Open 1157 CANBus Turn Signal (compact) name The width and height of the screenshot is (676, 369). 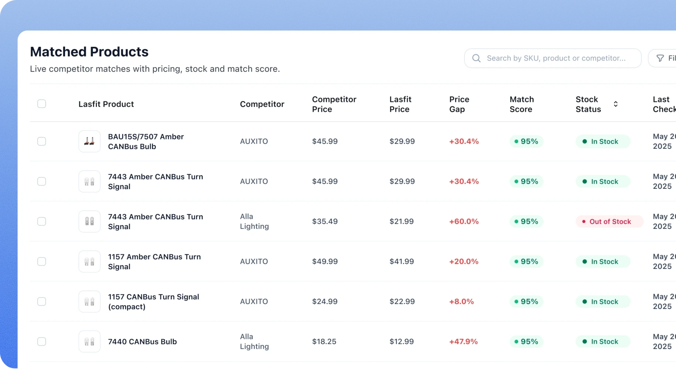pyautogui.click(x=153, y=301)
